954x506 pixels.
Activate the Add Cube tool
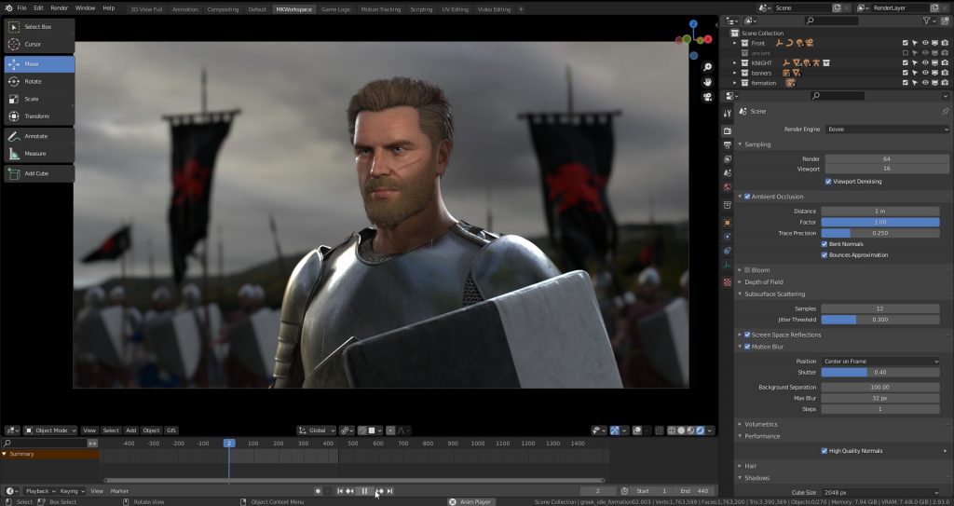coord(39,173)
